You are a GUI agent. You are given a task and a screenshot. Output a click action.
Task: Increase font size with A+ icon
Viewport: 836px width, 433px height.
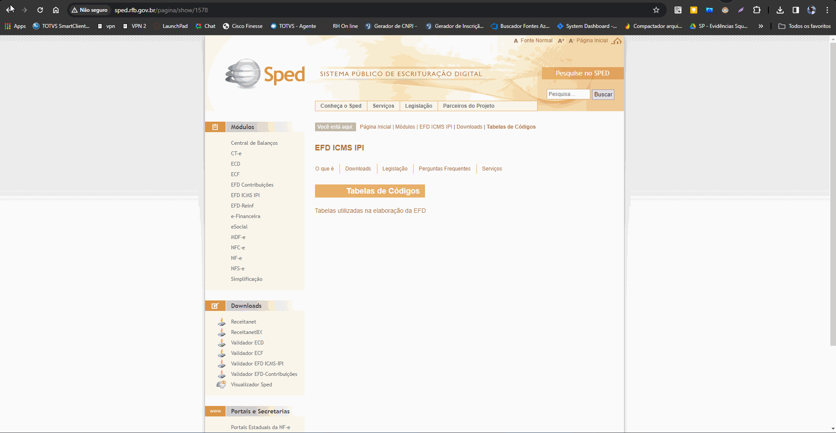pos(561,41)
